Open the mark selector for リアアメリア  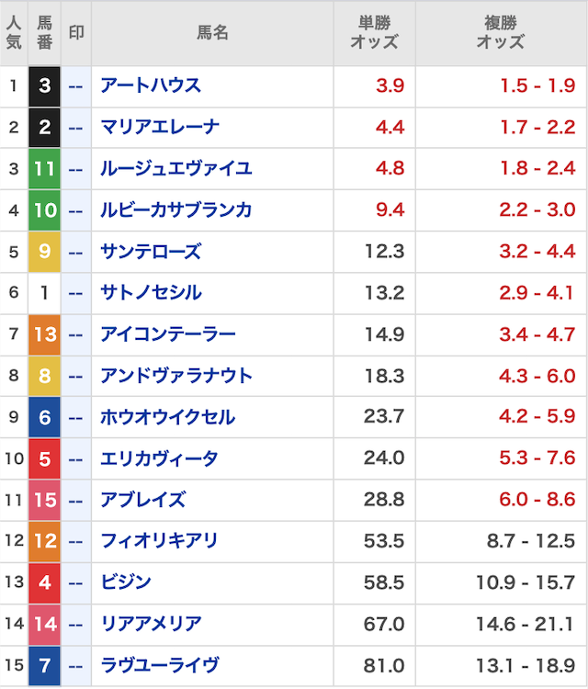(76, 624)
